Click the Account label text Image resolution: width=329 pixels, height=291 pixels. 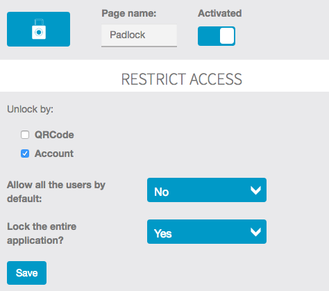pos(54,153)
